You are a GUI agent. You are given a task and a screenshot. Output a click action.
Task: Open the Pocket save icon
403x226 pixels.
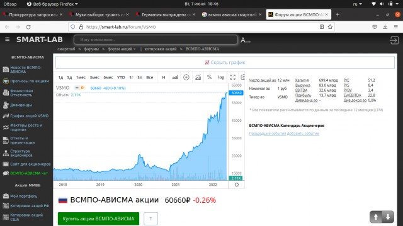375,27
